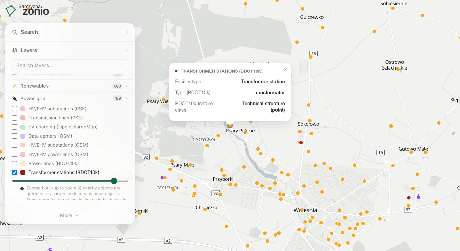Click the road 92 shield near Chociczka
The image size is (460, 251).
(216, 193)
